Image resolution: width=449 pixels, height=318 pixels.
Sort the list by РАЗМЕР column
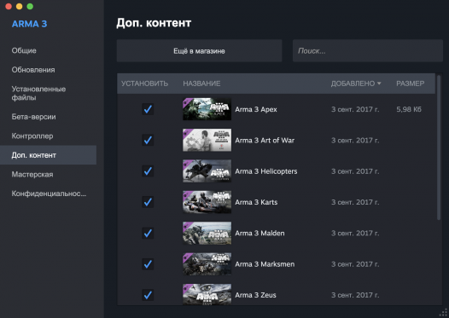(410, 84)
